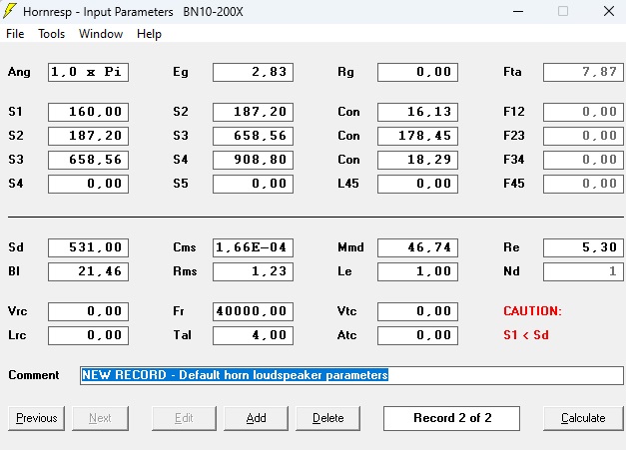Click the Delete record button

[327, 418]
